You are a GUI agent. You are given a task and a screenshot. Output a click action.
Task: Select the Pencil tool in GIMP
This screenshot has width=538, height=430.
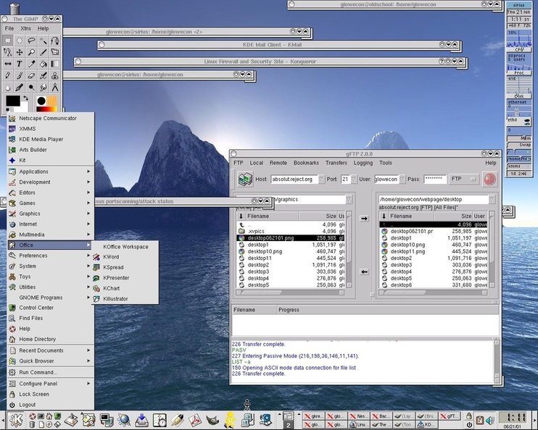(7, 75)
